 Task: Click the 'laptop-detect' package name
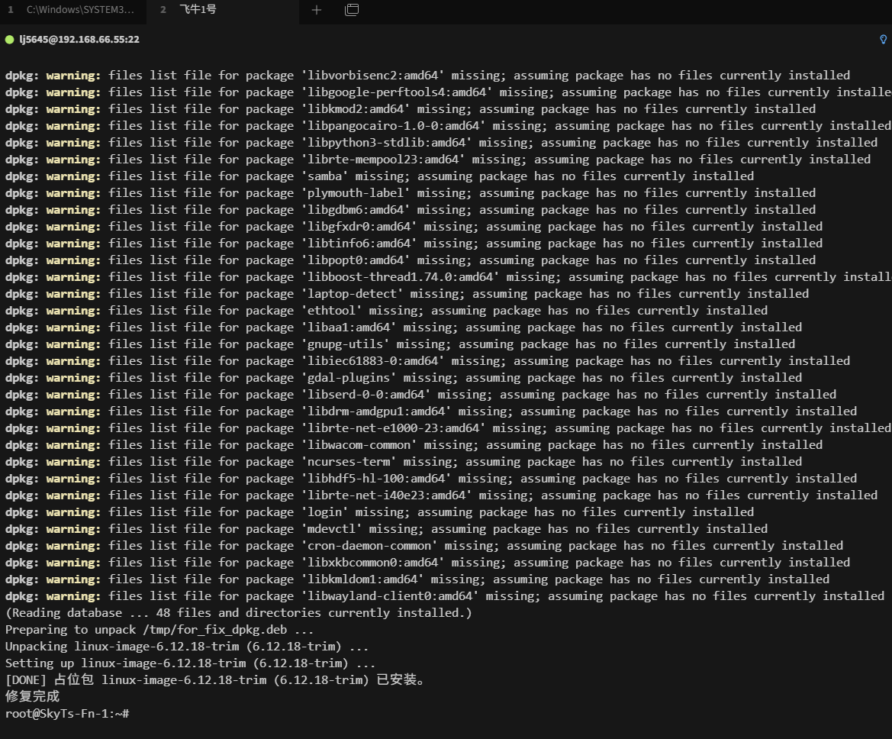[x=352, y=294]
